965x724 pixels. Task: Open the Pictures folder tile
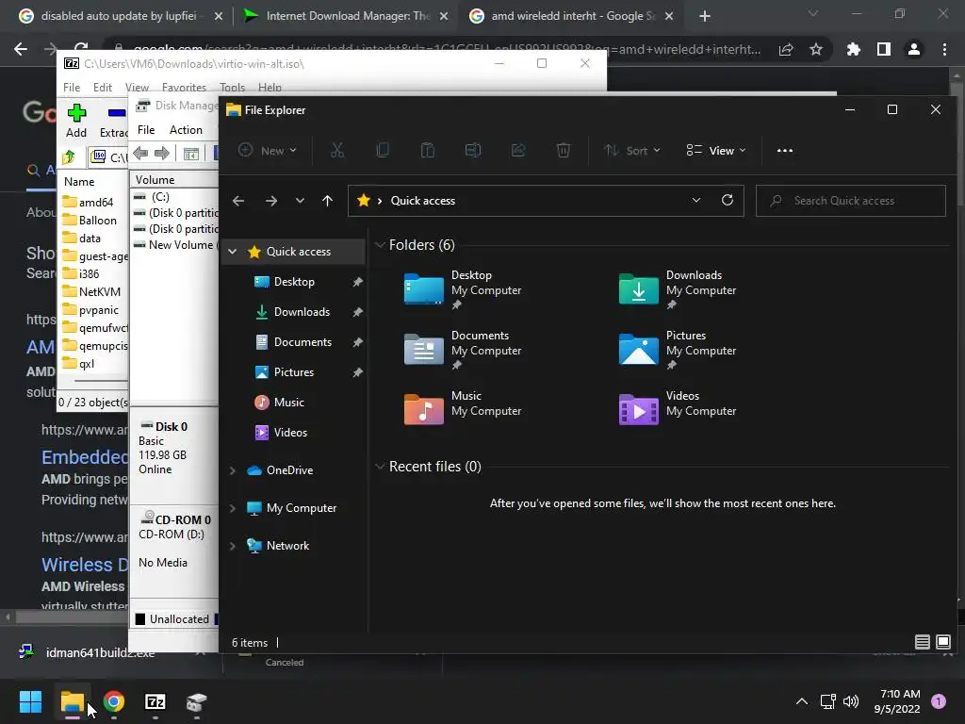679,350
